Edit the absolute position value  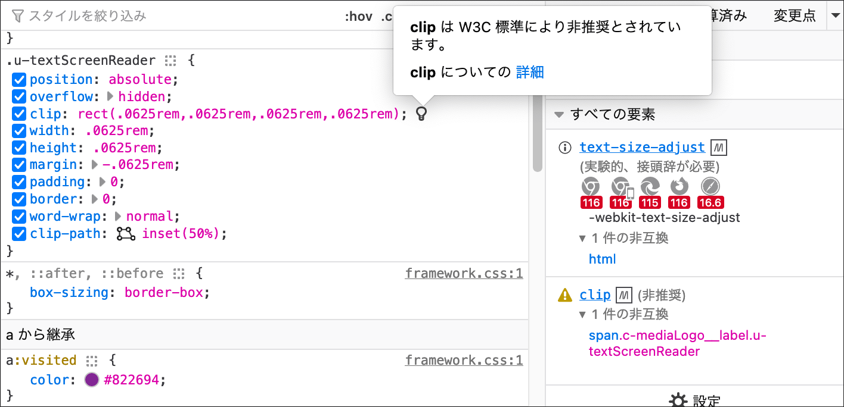140,80
